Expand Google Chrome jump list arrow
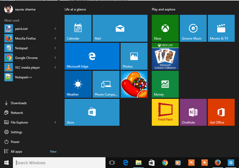The height and width of the screenshot is (168, 239). coord(55,58)
